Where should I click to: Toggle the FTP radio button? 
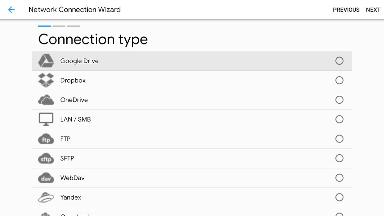[x=339, y=139]
